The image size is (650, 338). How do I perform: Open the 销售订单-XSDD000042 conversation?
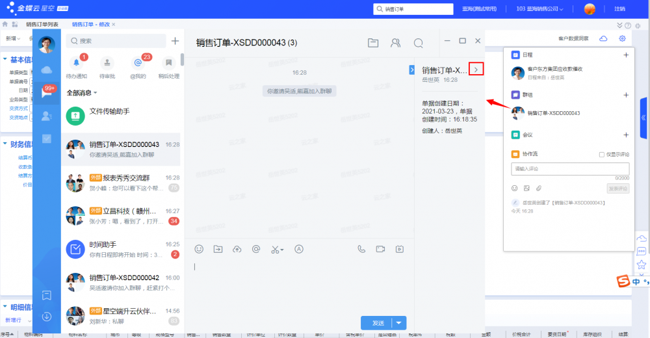pos(121,283)
